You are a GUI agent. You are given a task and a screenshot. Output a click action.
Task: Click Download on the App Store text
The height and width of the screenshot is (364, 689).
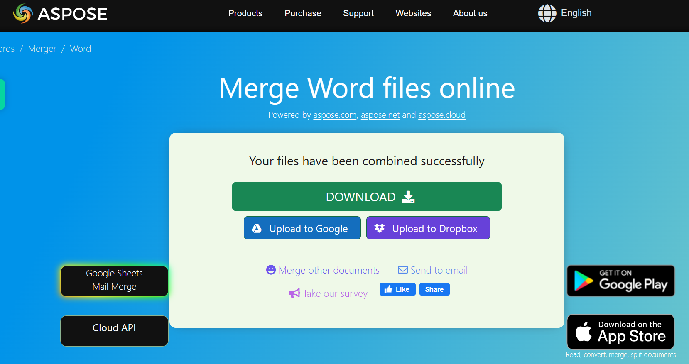tap(632, 332)
